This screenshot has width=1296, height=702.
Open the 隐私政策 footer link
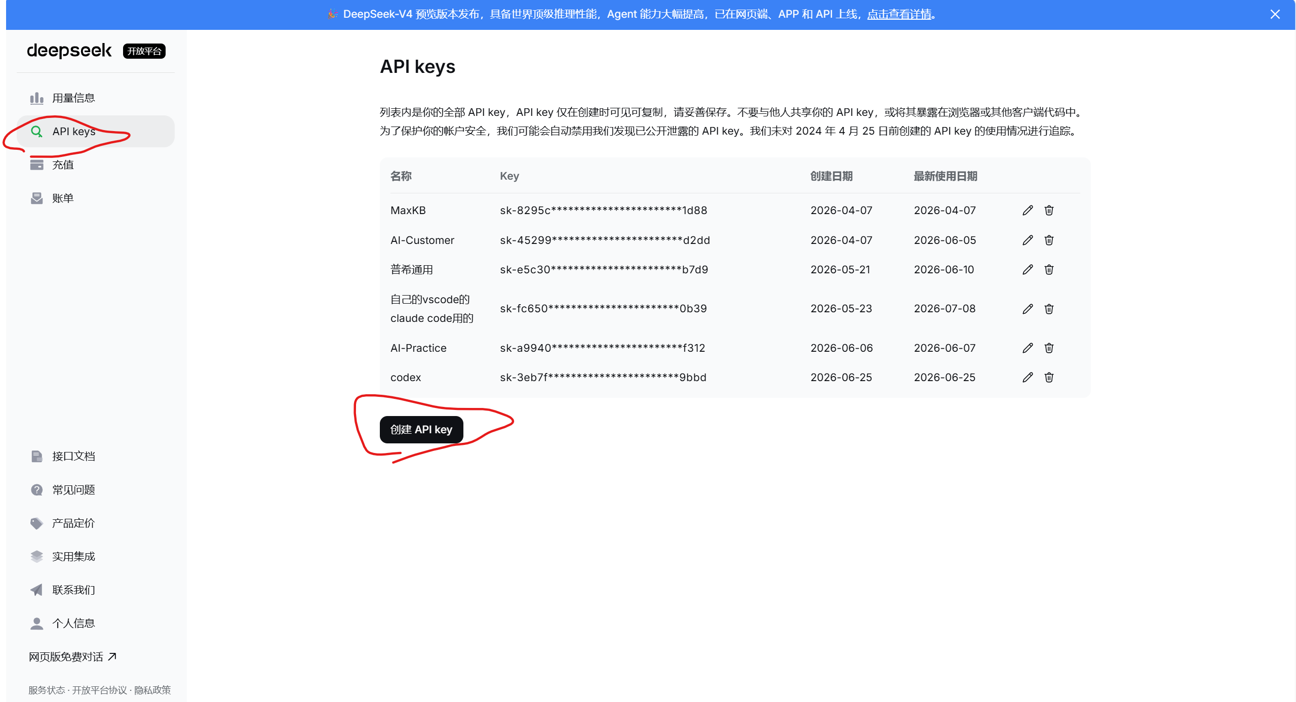(x=152, y=690)
